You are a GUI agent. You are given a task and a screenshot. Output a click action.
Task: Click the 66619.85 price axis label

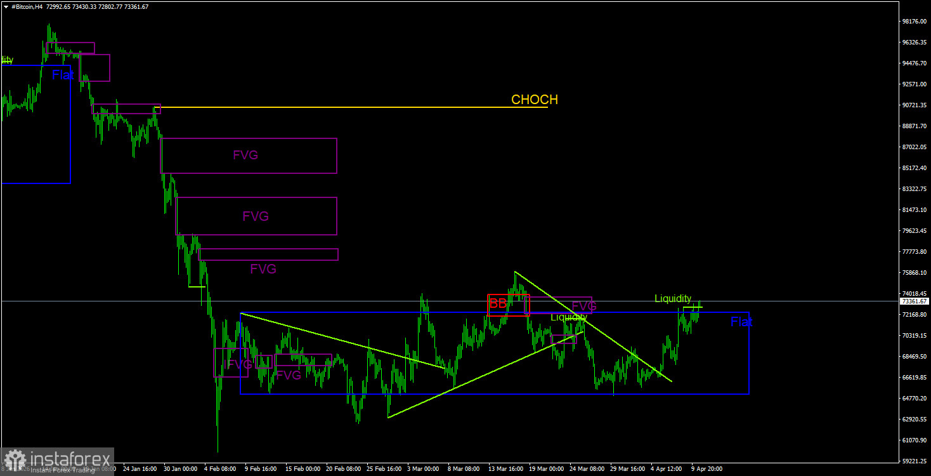pyautogui.click(x=915, y=378)
